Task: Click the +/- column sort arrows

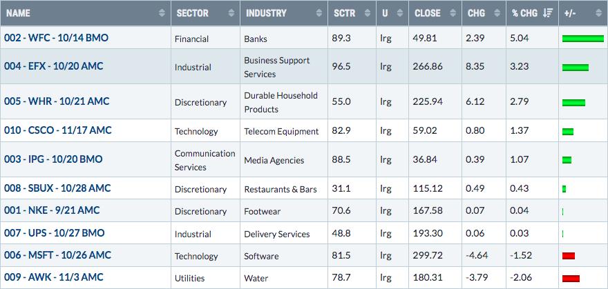Action: click(x=598, y=13)
